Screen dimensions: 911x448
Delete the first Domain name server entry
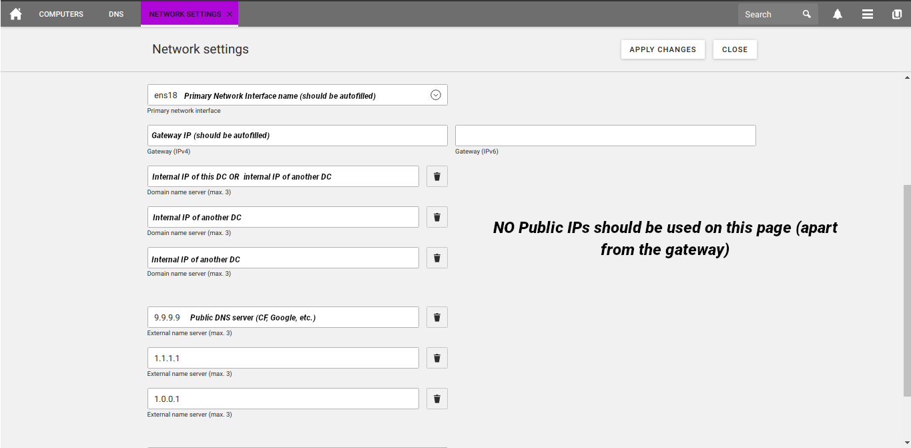pyautogui.click(x=437, y=176)
